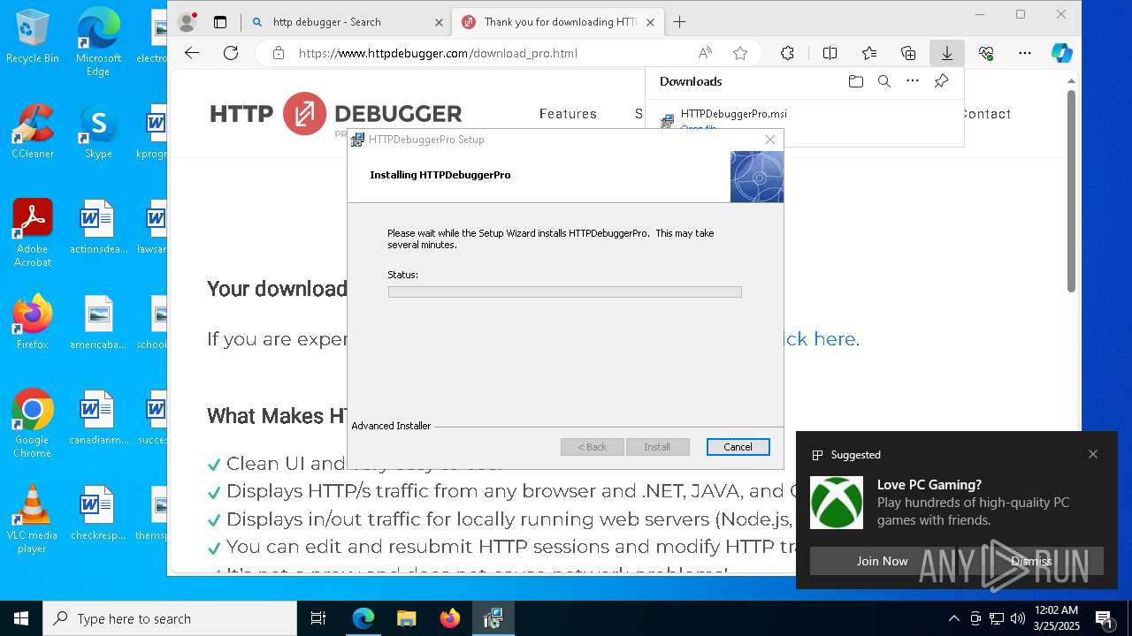Click the installation status progress bar

[564, 291]
